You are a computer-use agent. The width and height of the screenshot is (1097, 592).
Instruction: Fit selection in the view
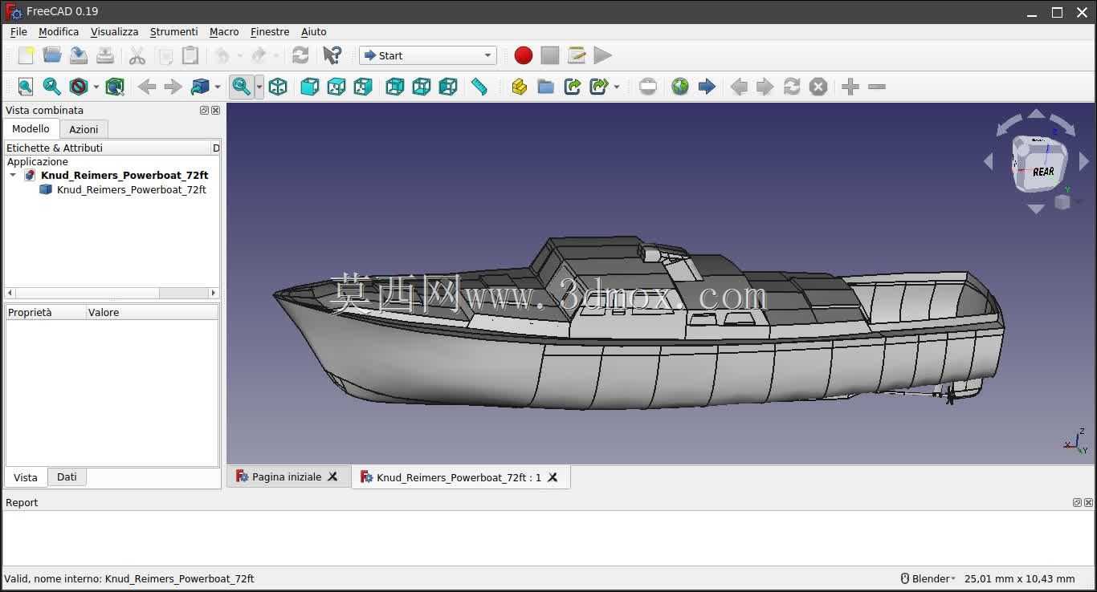tap(52, 87)
